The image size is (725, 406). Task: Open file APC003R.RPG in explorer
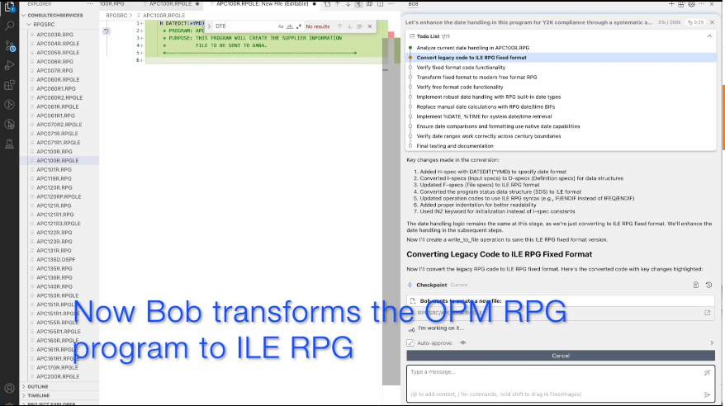54,35
